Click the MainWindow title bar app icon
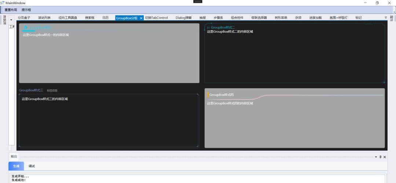Image resolution: width=396 pixels, height=183 pixels. pos(3,3)
